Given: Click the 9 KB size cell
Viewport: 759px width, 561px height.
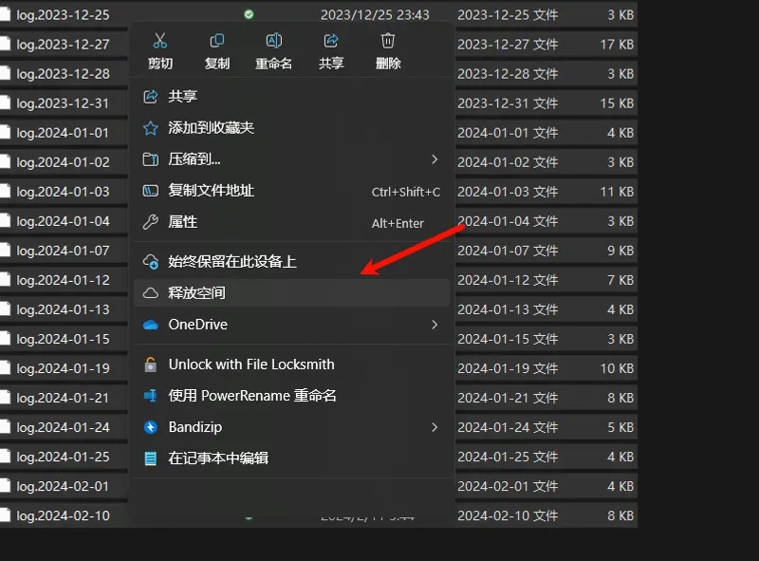Looking at the screenshot, I should (x=620, y=251).
